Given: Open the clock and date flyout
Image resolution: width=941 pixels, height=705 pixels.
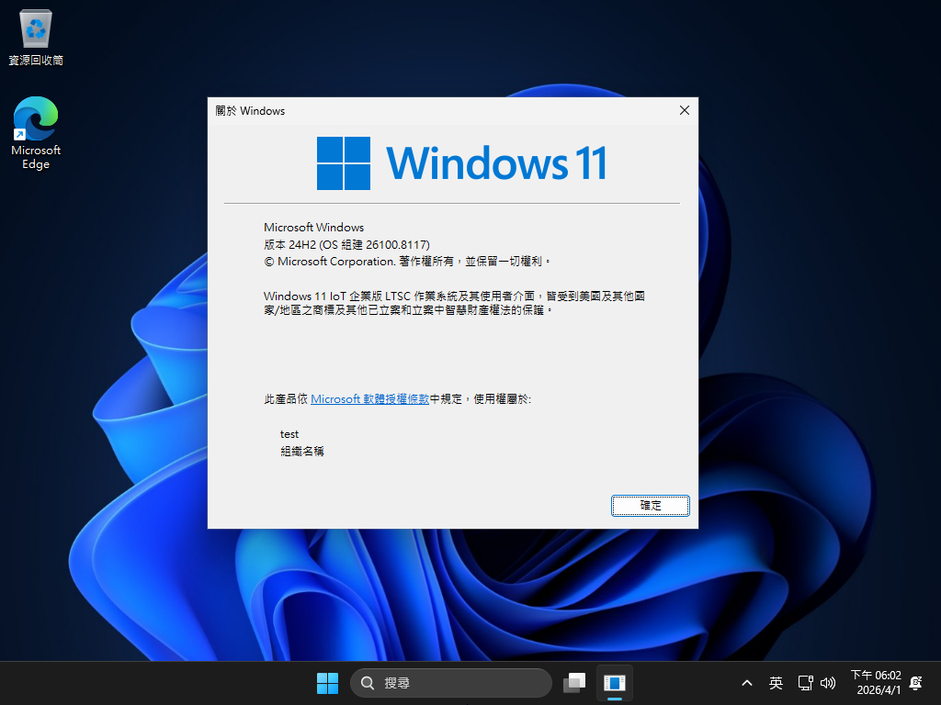Looking at the screenshot, I should click(x=875, y=682).
